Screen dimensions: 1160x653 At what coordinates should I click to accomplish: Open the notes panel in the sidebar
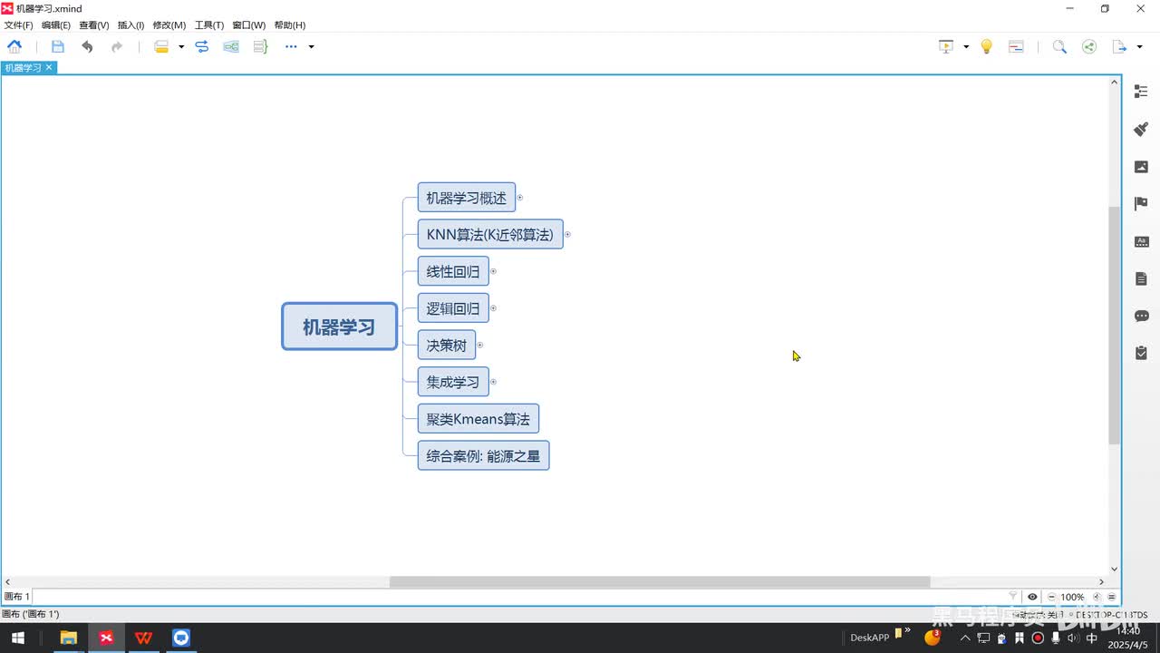click(1141, 278)
